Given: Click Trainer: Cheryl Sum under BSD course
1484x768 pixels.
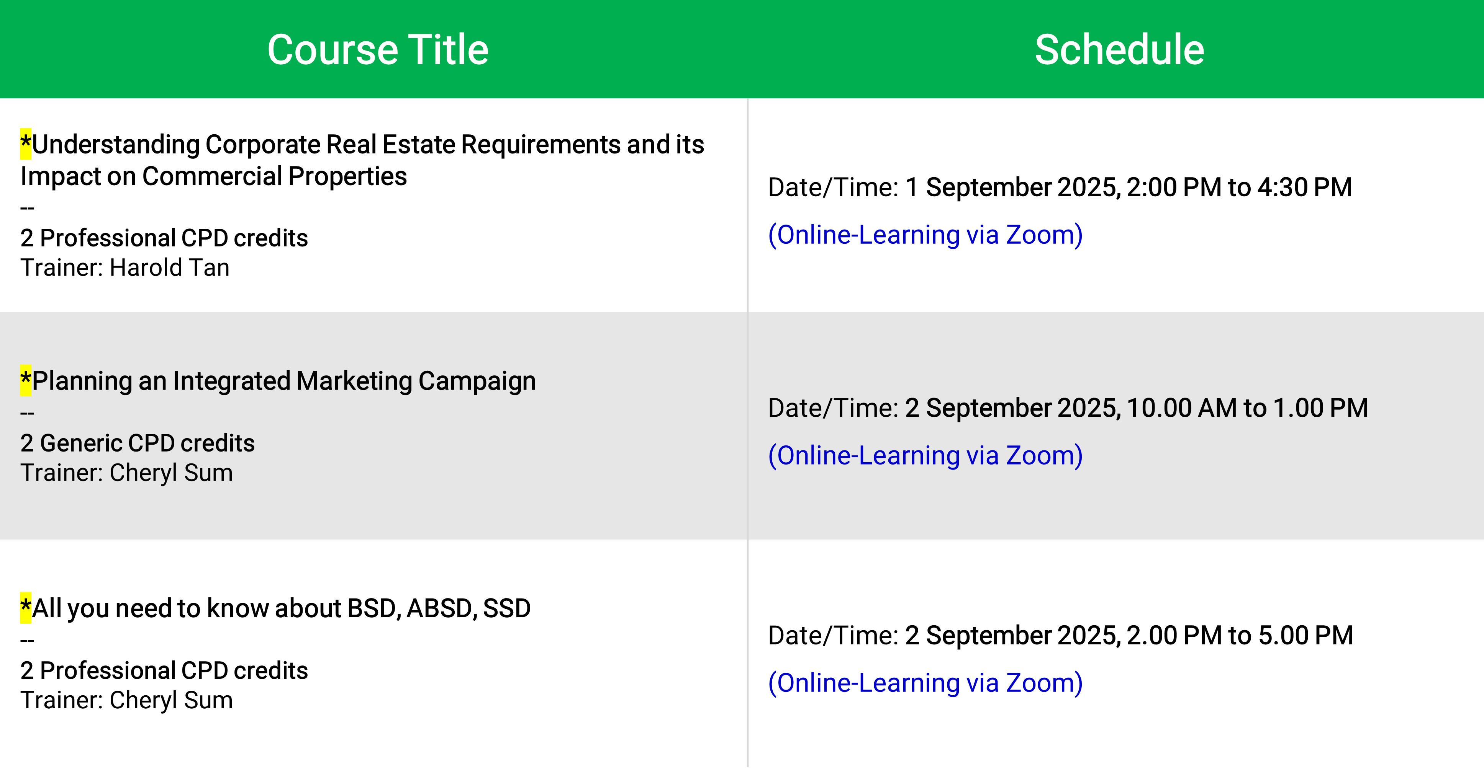Looking at the screenshot, I should 127,701.
